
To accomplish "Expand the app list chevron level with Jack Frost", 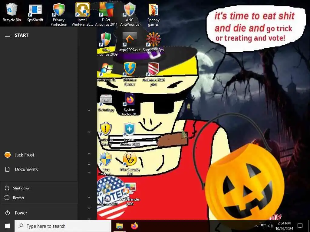I will 89,154.
